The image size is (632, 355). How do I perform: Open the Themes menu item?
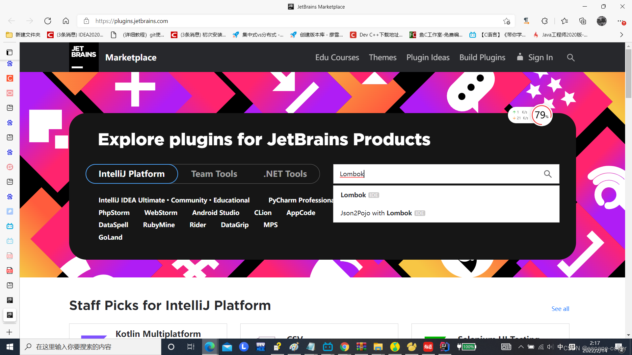click(382, 58)
